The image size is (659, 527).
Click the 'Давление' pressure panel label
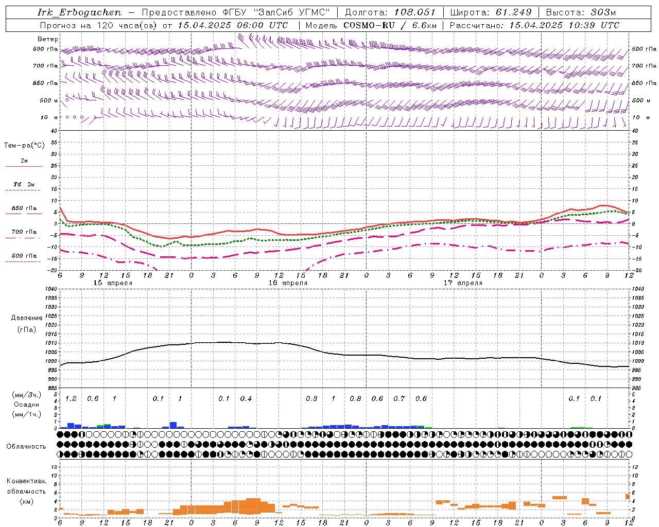pos(27,318)
